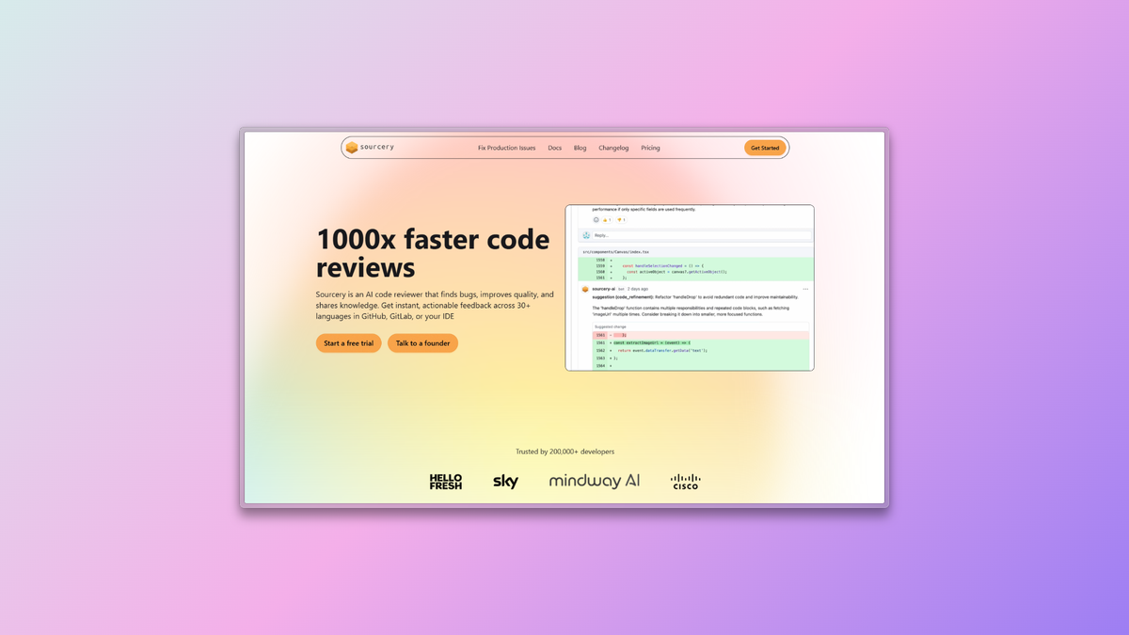Image resolution: width=1129 pixels, height=635 pixels.
Task: Click the Sourcery hexagon logo in the navbar
Action: coord(350,147)
